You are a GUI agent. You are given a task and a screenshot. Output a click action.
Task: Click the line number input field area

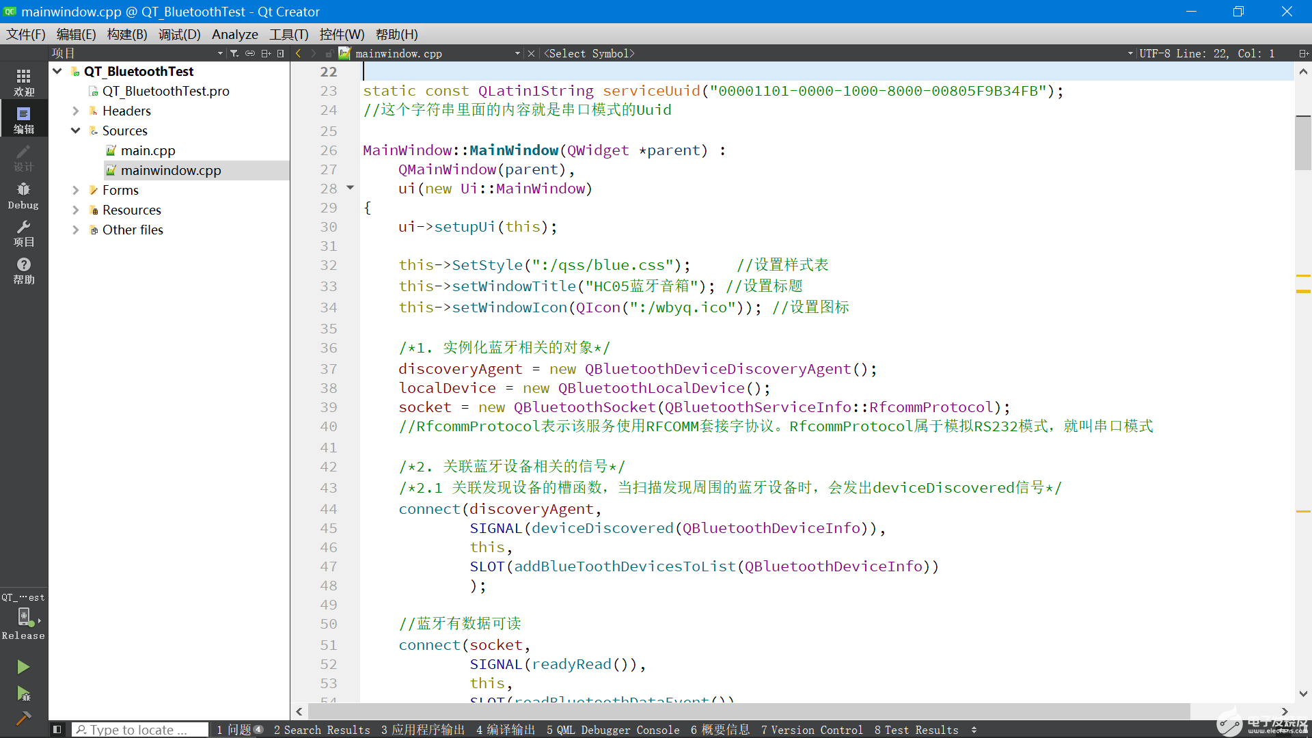coord(1231,53)
